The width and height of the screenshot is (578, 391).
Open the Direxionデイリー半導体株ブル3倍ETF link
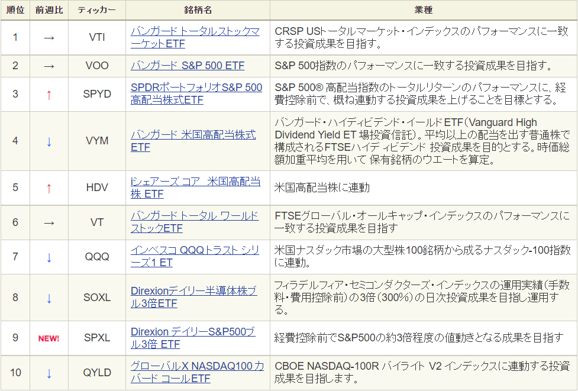point(193,298)
